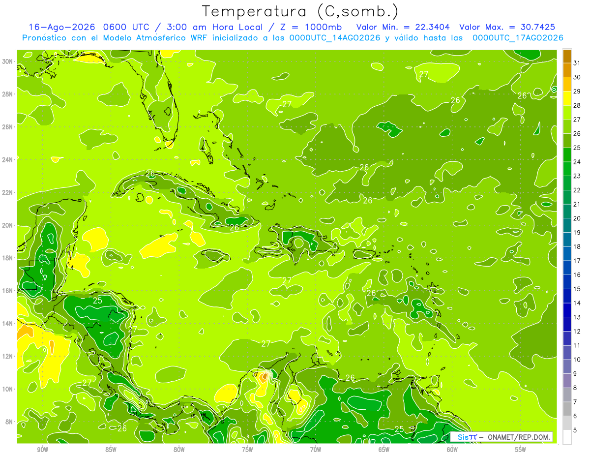Screen dimensions: 590x456
Task: Click the '15' label on the color scale
Action: [577, 289]
